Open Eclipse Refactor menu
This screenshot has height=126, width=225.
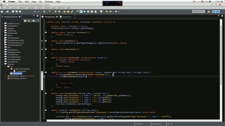tap(22, 8)
